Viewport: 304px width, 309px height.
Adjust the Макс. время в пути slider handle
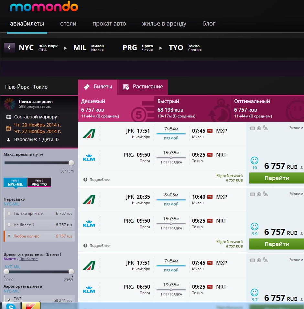click(x=71, y=163)
